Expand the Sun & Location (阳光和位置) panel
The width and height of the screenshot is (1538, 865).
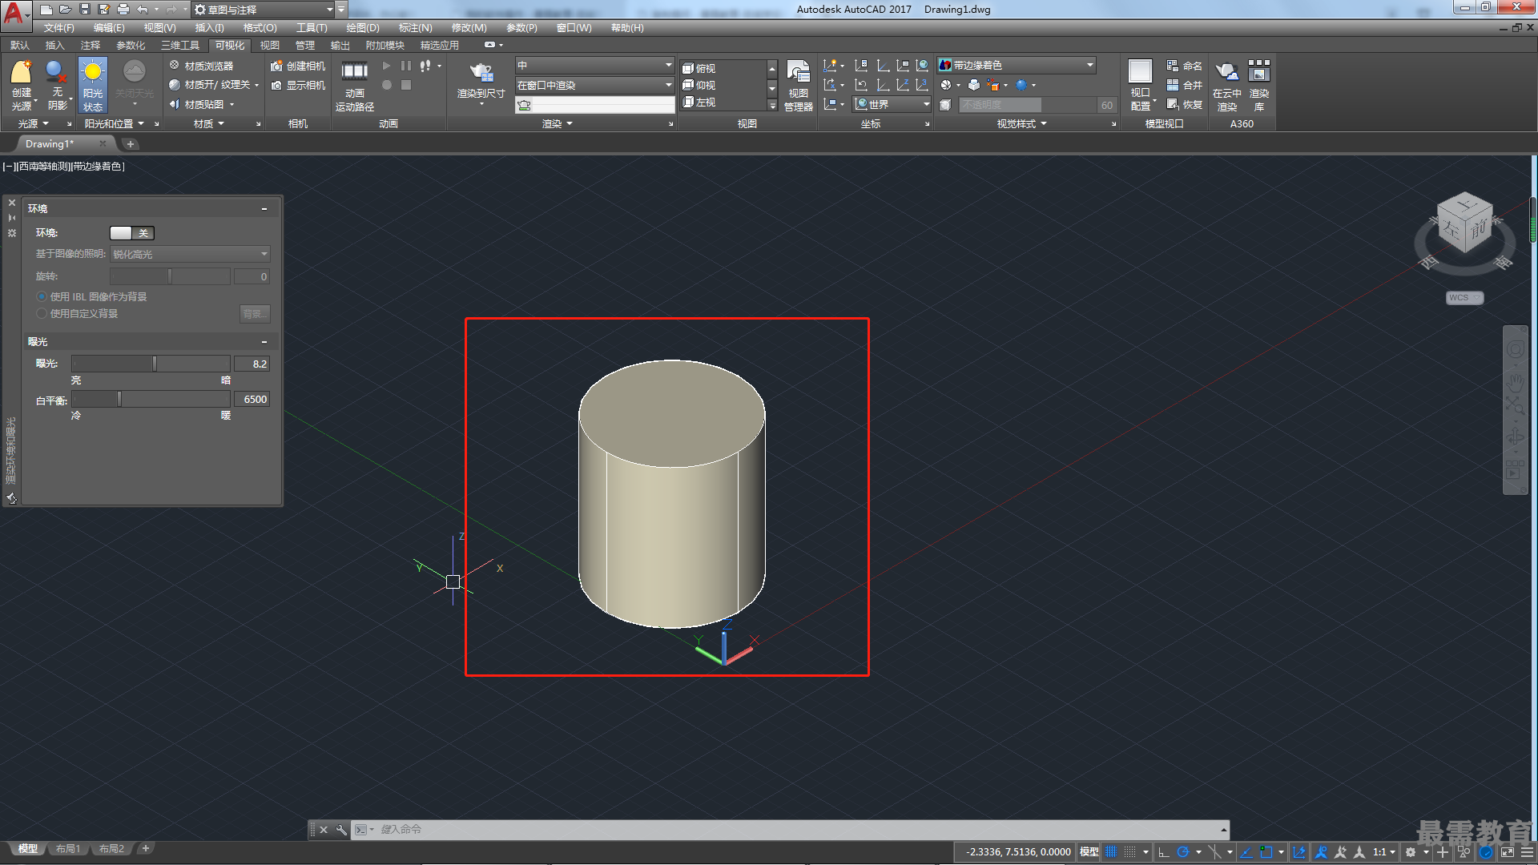(115, 123)
